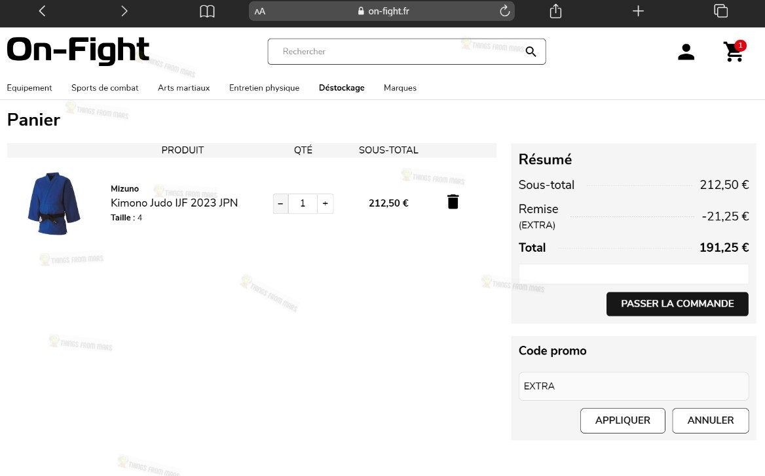Image resolution: width=765 pixels, height=476 pixels.
Task: Click the Remise value -21,25 €
Action: [725, 216]
